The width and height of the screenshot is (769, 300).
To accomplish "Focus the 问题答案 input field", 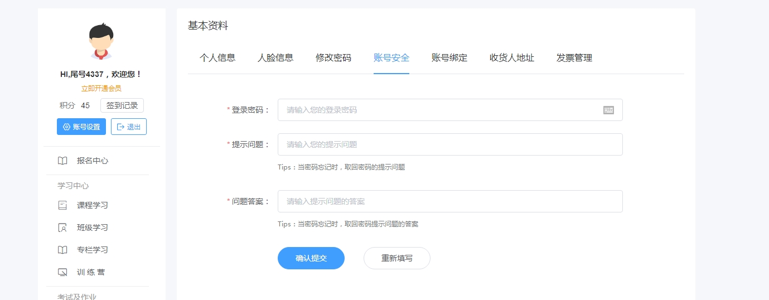I will 450,201.
